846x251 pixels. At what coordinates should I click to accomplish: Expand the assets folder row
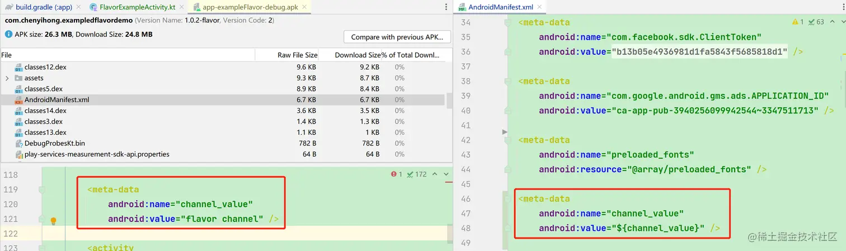pos(7,78)
